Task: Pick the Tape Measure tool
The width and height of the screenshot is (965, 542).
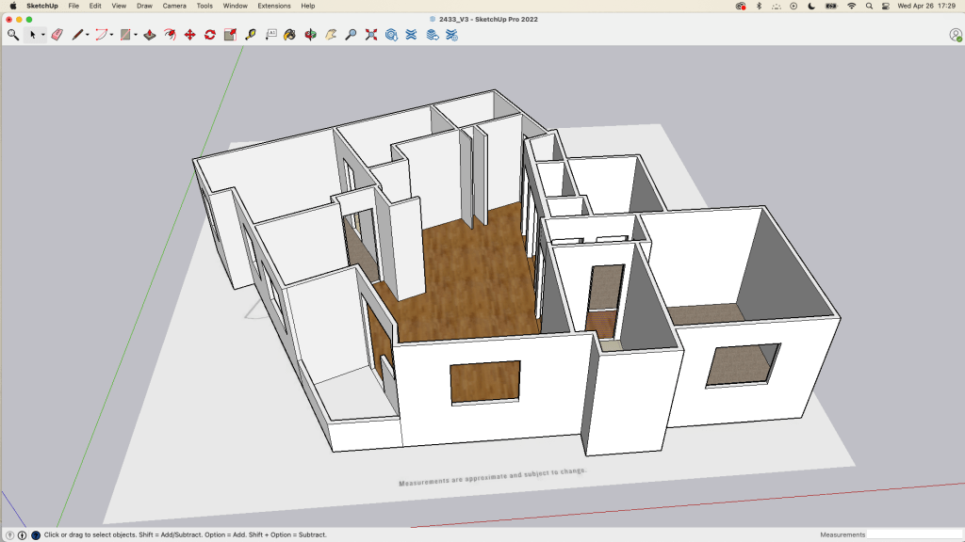Action: (250, 35)
